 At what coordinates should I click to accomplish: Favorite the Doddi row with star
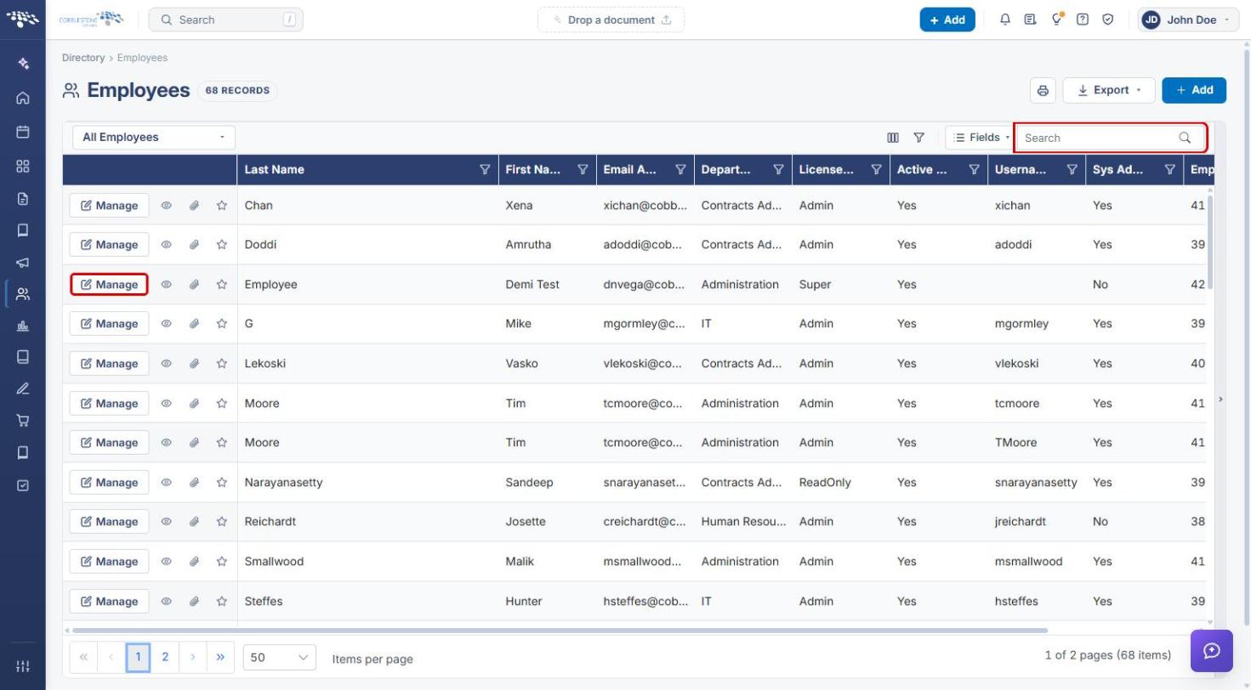tap(222, 245)
